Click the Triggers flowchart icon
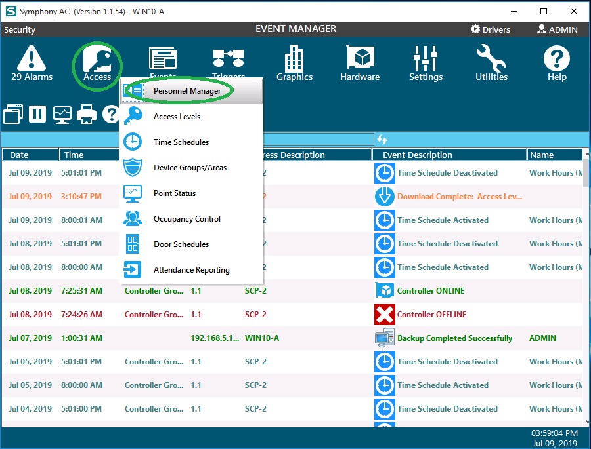 229,59
